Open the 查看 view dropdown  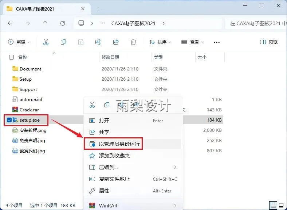point(192,42)
